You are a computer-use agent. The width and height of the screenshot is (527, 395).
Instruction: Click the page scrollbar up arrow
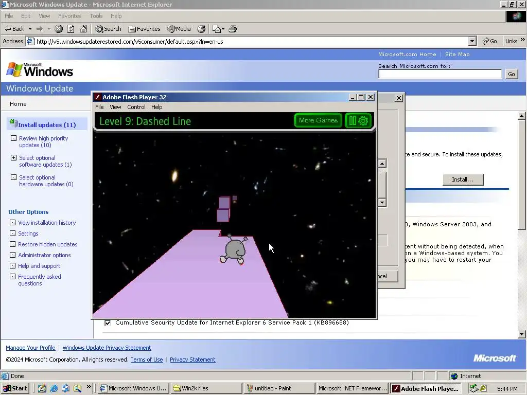[522, 116]
